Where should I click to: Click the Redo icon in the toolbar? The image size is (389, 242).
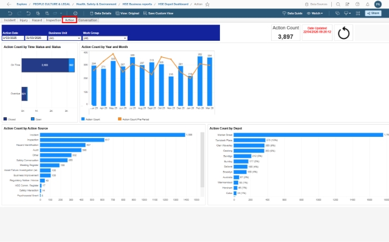tap(19, 13)
